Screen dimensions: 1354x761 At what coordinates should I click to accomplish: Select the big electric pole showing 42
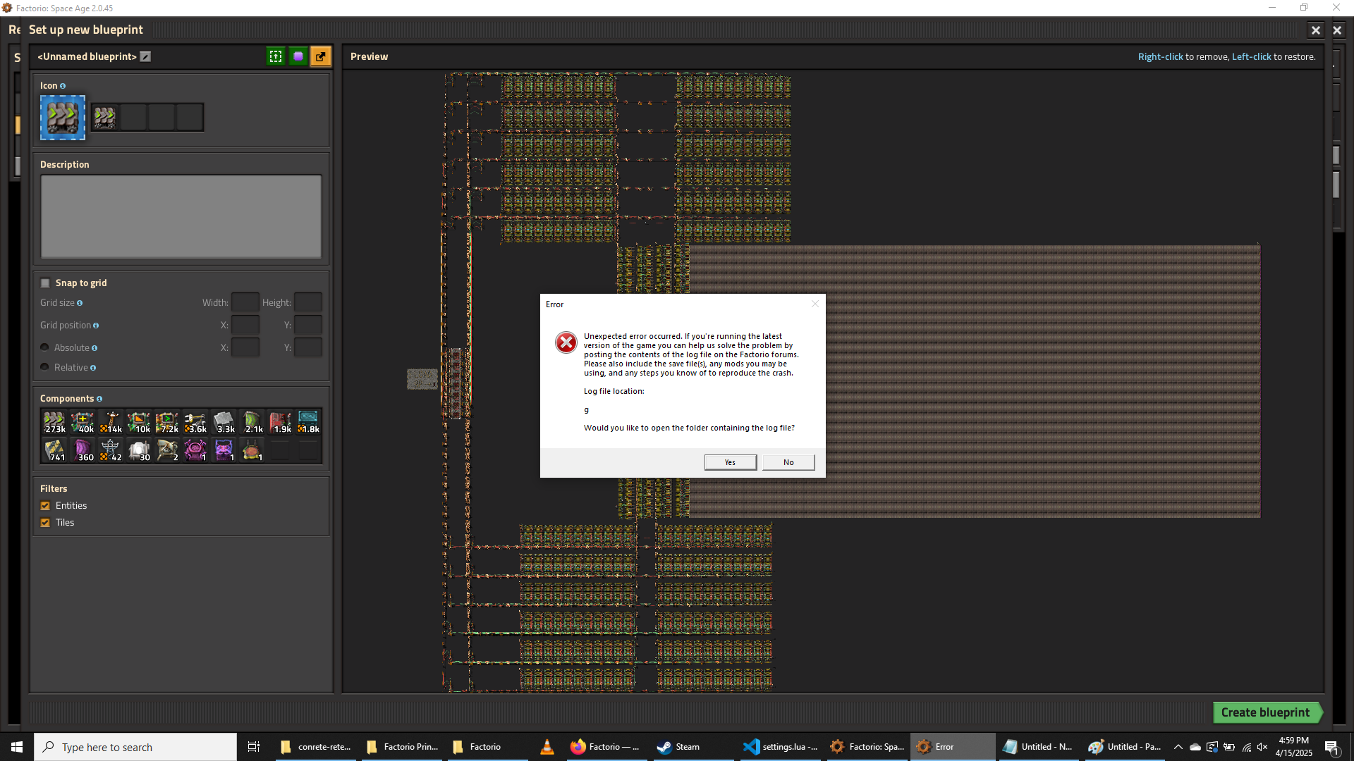point(111,450)
